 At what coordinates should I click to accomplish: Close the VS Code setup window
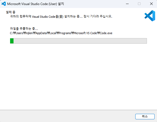coord(151,4)
